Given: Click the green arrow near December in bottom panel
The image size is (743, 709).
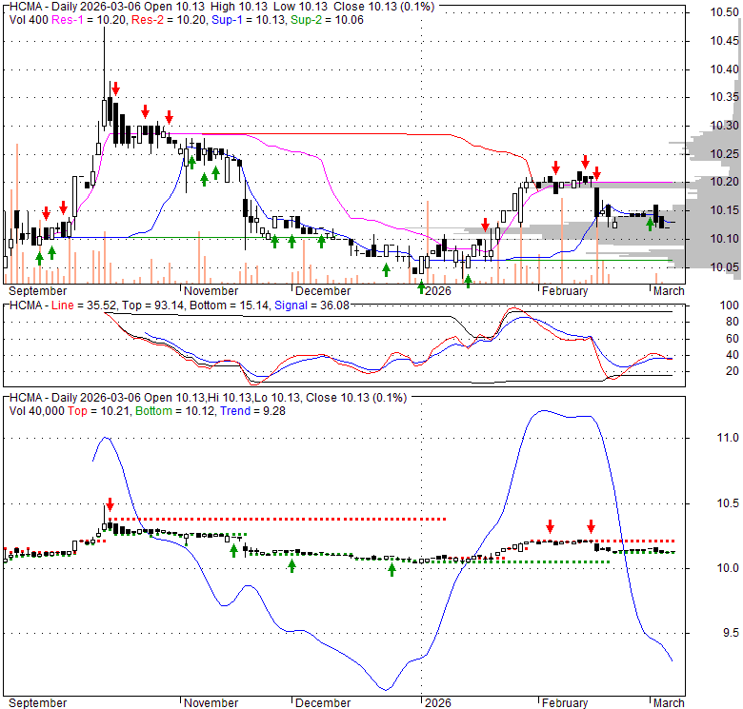Looking at the screenshot, I should pyautogui.click(x=292, y=565).
